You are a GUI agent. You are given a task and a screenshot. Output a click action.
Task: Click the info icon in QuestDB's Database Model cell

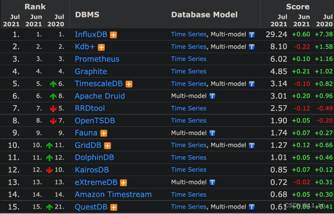[x=252, y=207]
